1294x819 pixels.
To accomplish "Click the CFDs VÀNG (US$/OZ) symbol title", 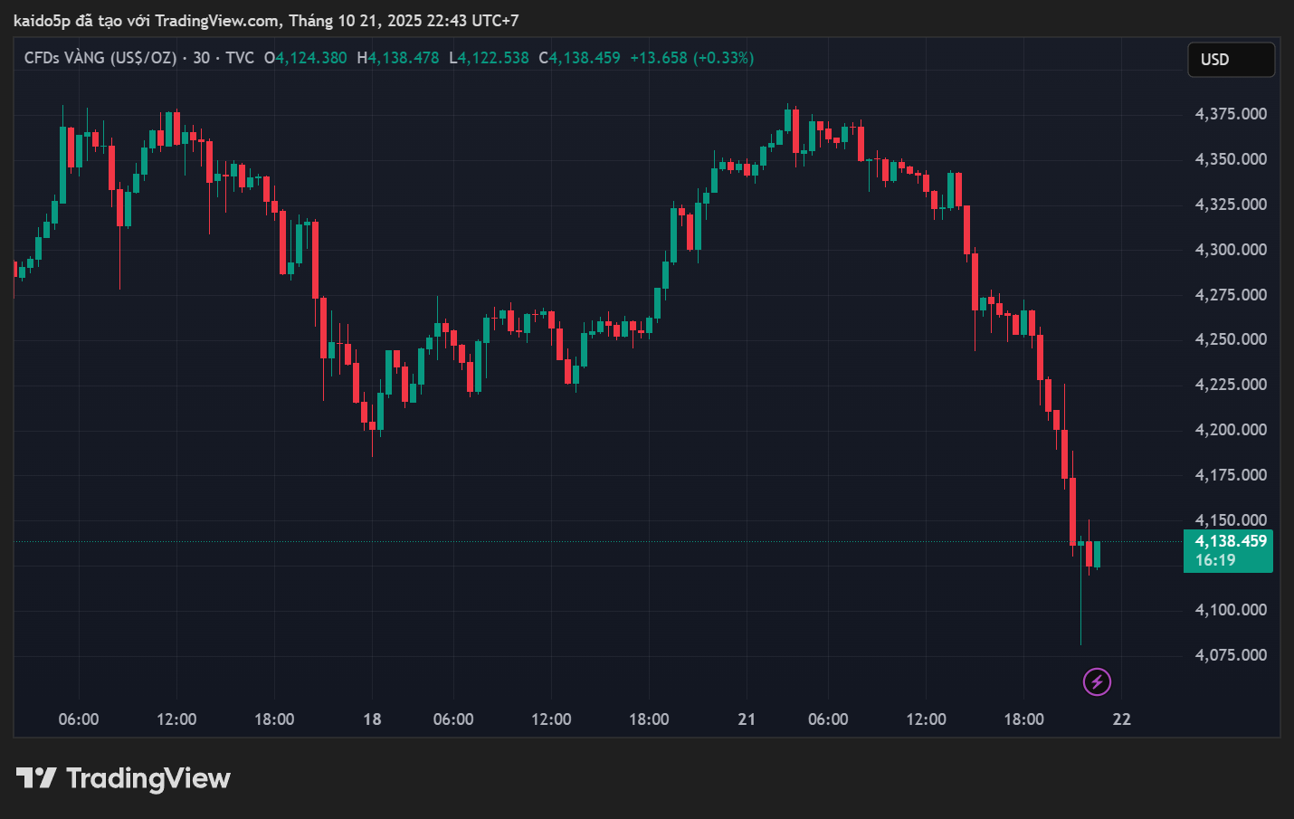I will tap(100, 58).
